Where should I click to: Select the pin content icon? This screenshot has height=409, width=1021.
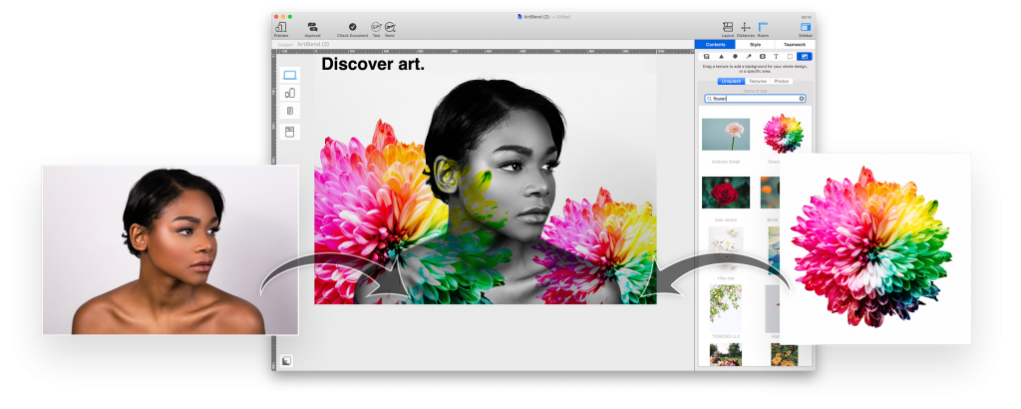point(748,57)
